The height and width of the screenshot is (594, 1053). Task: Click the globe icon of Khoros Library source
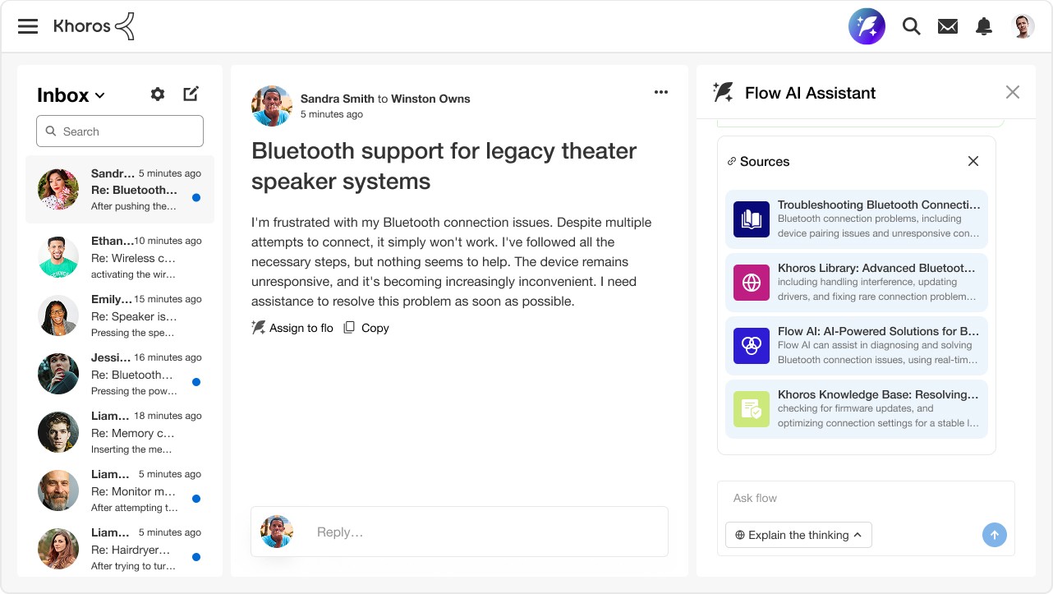pyautogui.click(x=752, y=283)
